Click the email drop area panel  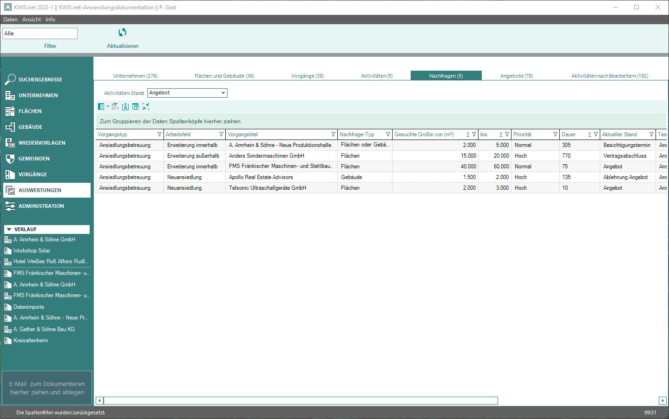point(47,388)
